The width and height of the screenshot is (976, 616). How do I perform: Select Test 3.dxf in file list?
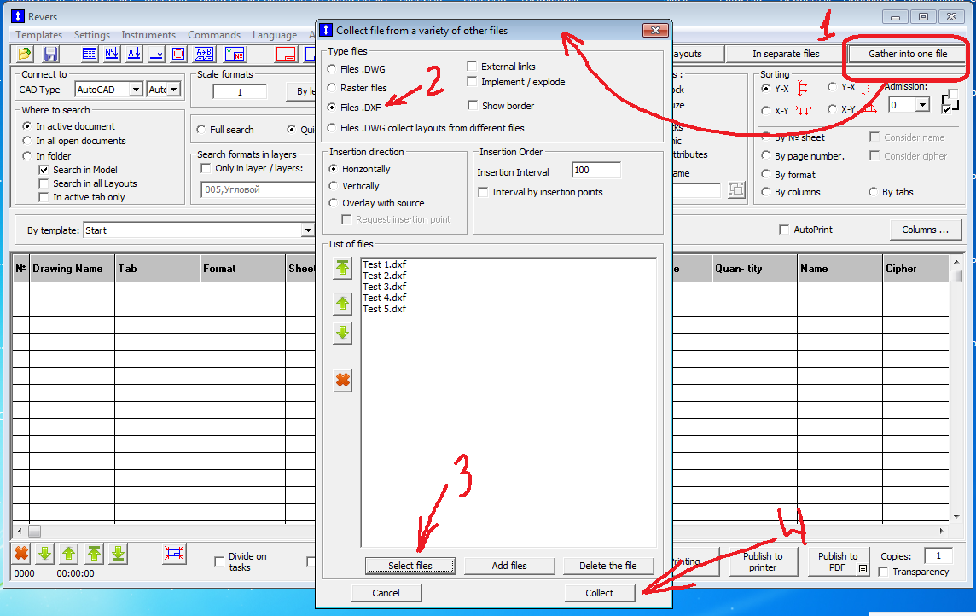[x=385, y=287]
